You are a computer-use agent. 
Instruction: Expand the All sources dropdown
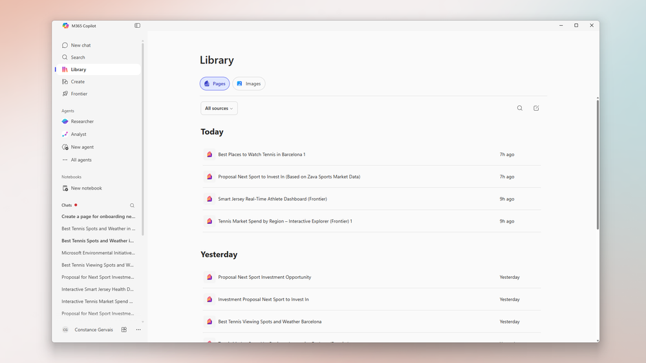tap(219, 108)
